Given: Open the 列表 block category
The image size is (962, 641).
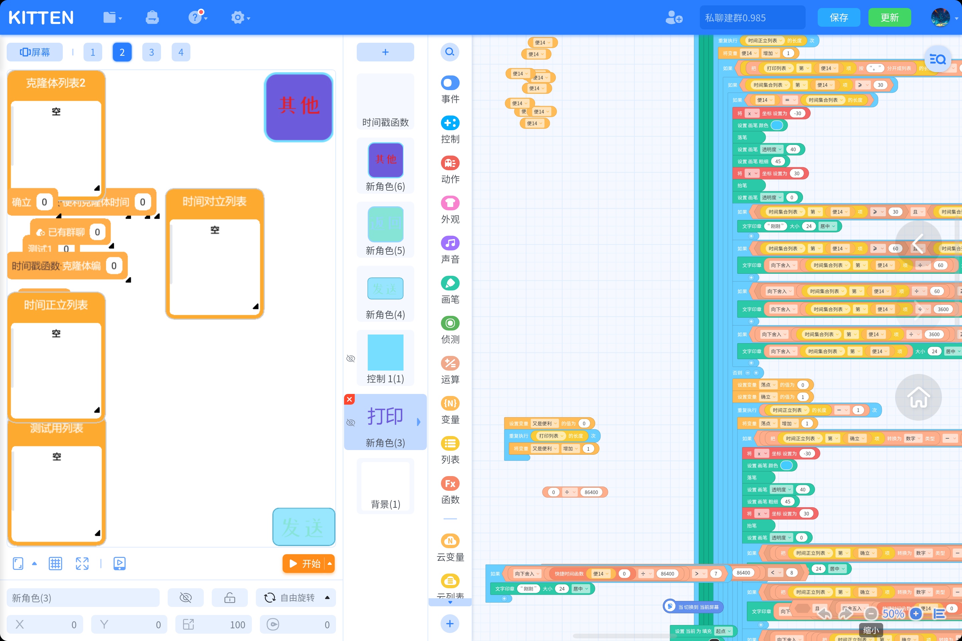Looking at the screenshot, I should pos(450,450).
